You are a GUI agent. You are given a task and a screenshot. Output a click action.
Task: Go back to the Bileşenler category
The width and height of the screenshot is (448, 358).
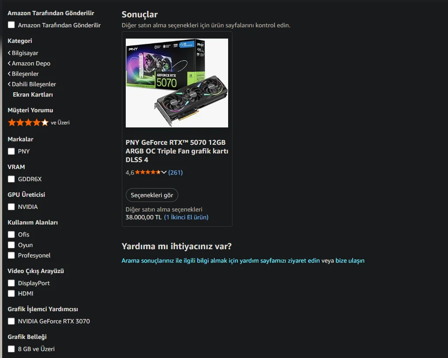(x=23, y=74)
